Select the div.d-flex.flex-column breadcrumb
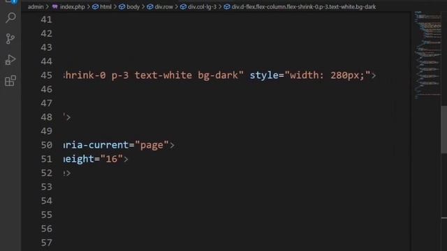 pyautogui.click(x=300, y=7)
